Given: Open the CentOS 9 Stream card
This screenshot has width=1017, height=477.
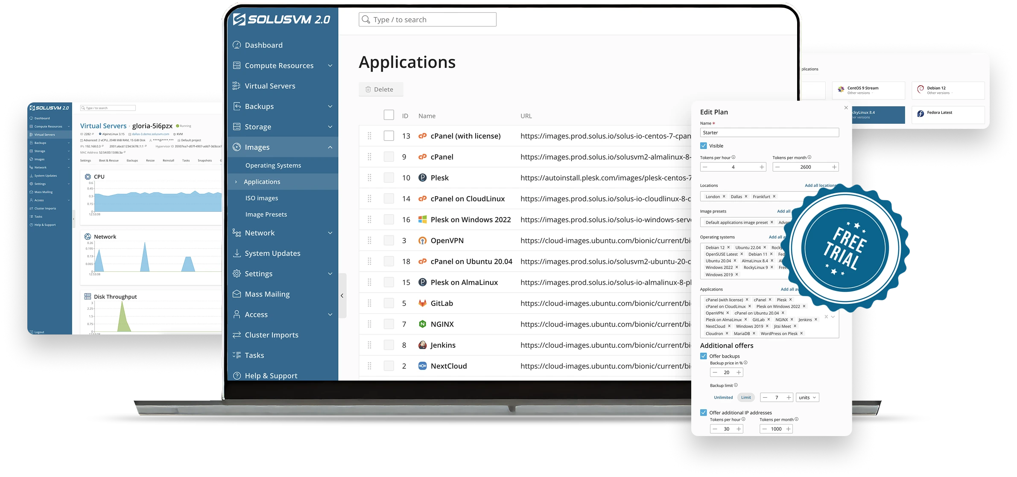Looking at the screenshot, I should tap(868, 90).
